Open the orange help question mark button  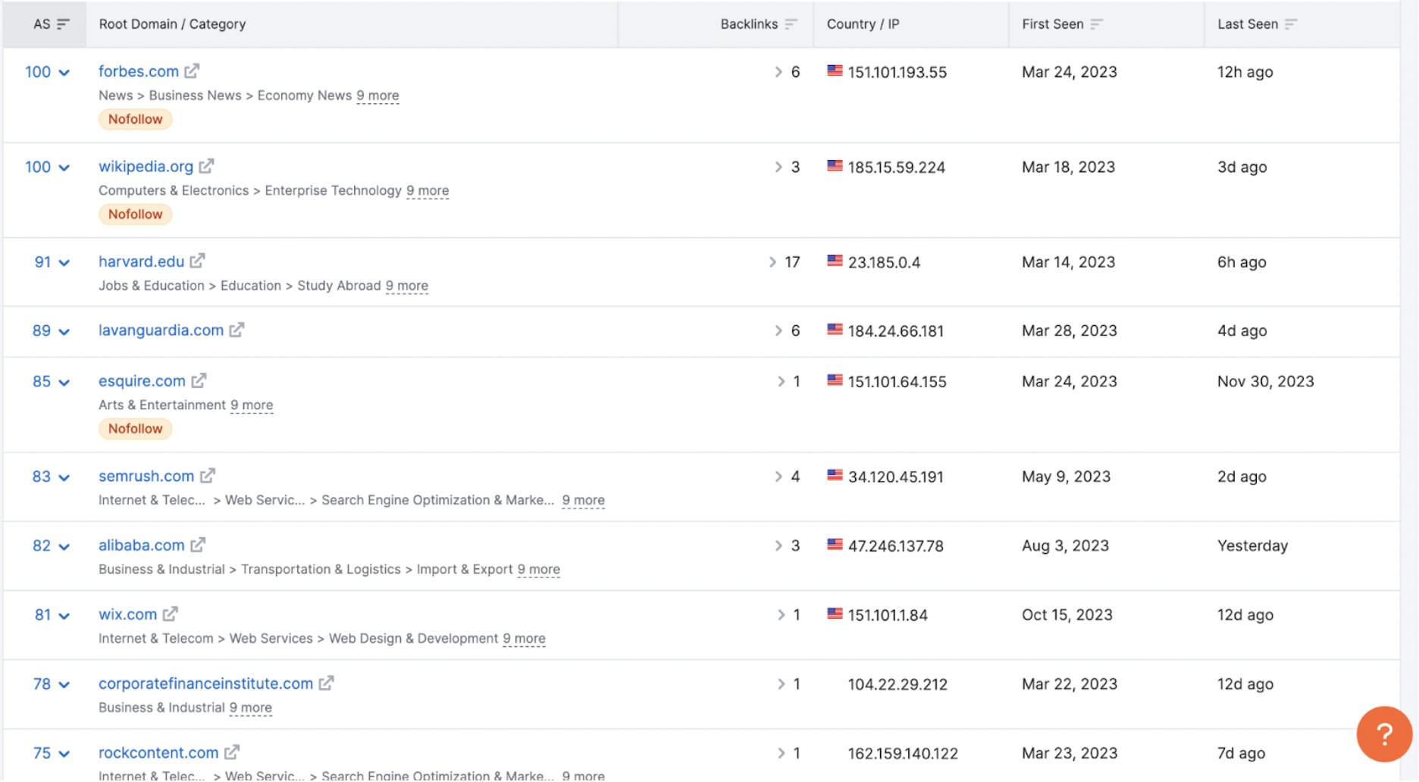coord(1384,734)
